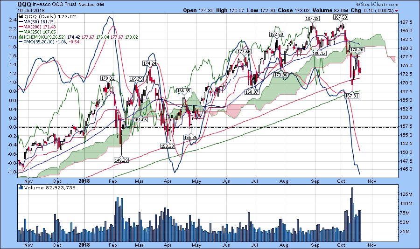Click the 182.60 price annotation
Viewport: 420px width, 249px height.
click(276, 35)
